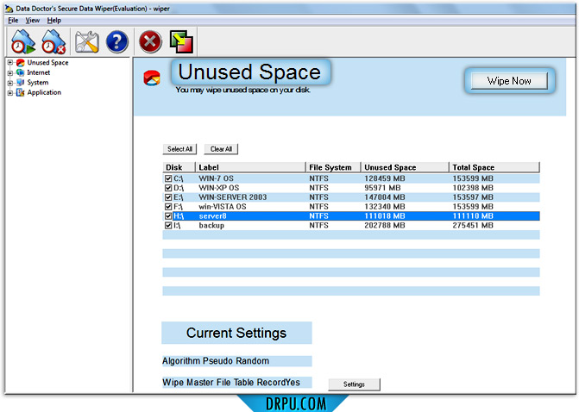Click the 95971 MB unused space value
The width and height of the screenshot is (579, 412).
[x=382, y=188]
